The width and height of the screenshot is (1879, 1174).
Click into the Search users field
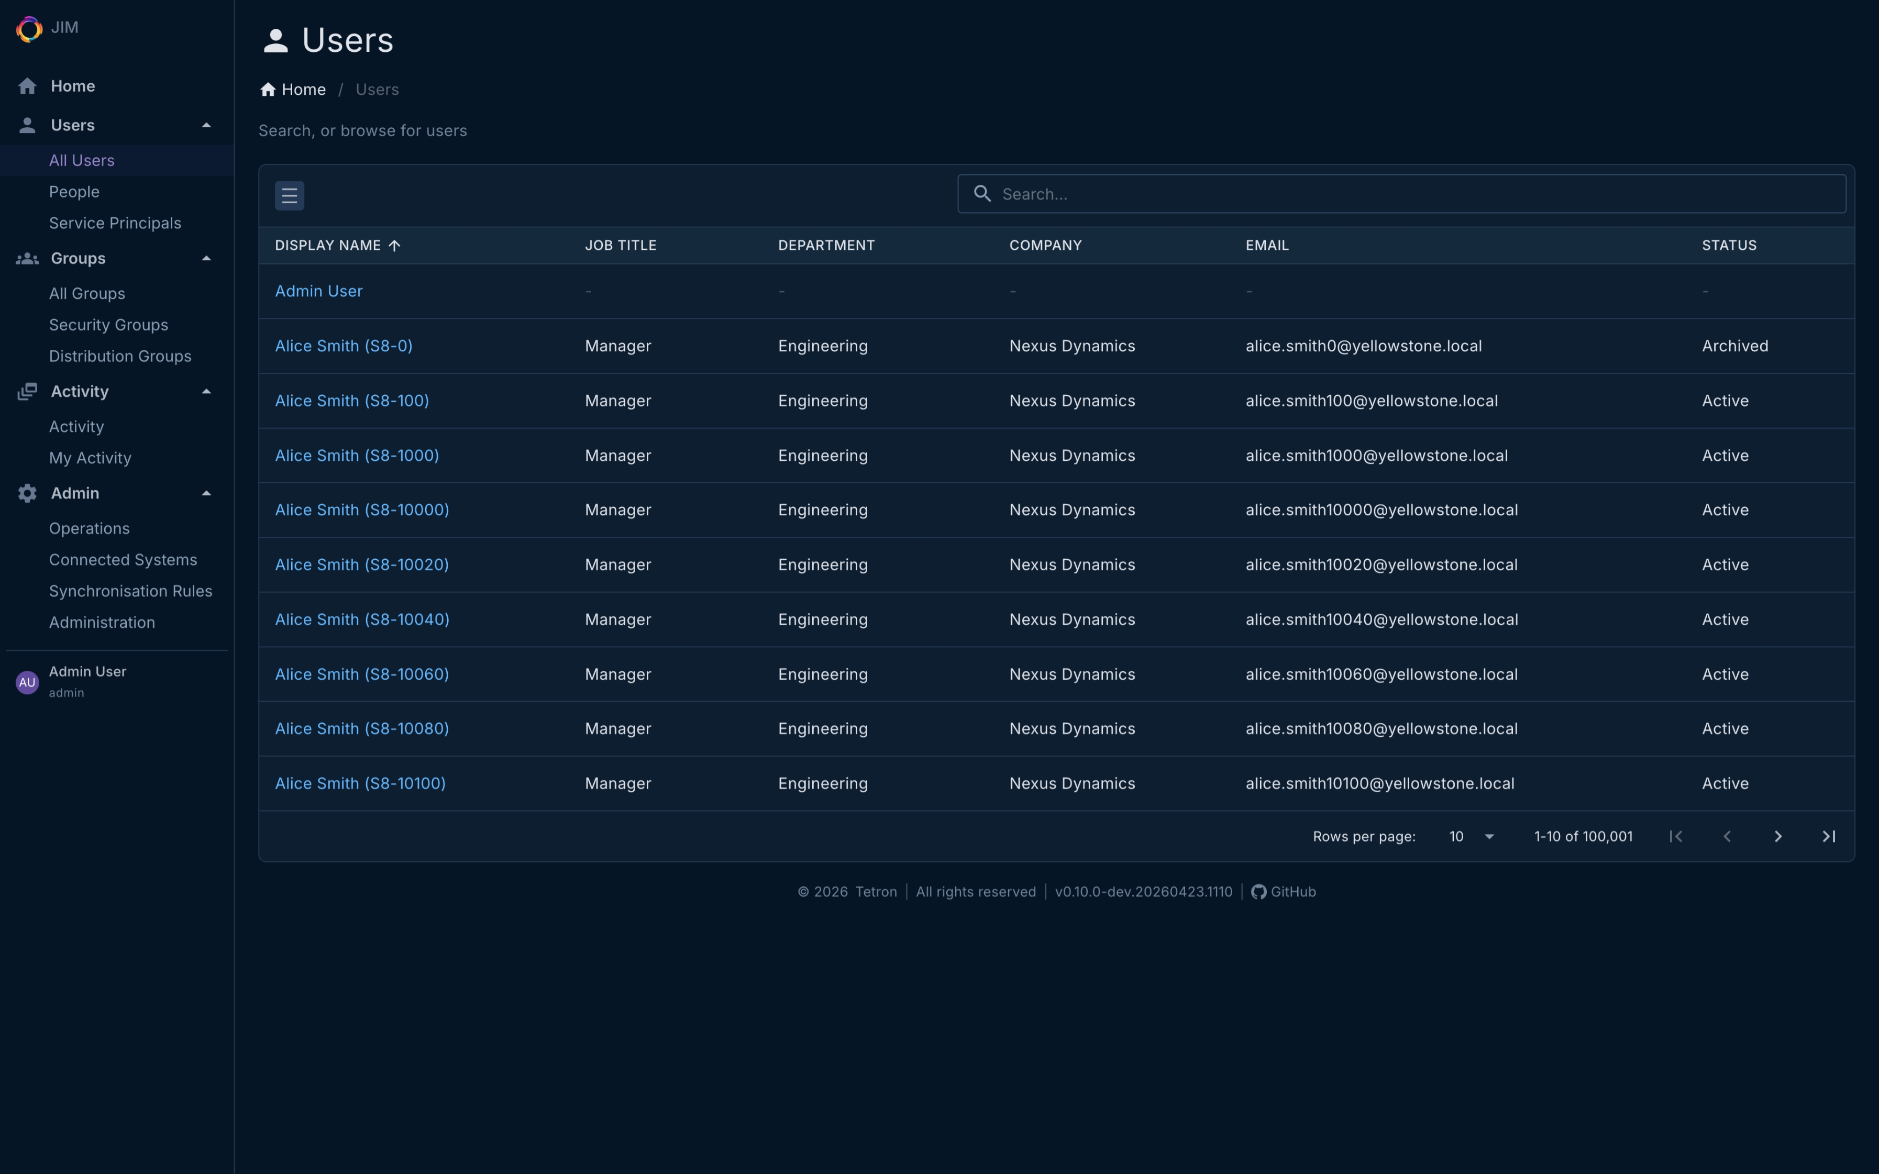(x=1413, y=194)
